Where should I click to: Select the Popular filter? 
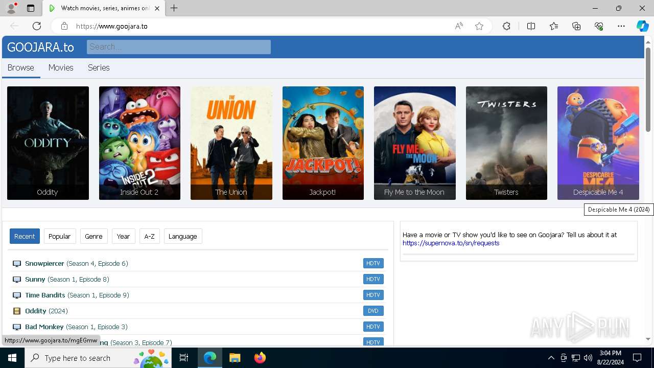click(x=60, y=236)
